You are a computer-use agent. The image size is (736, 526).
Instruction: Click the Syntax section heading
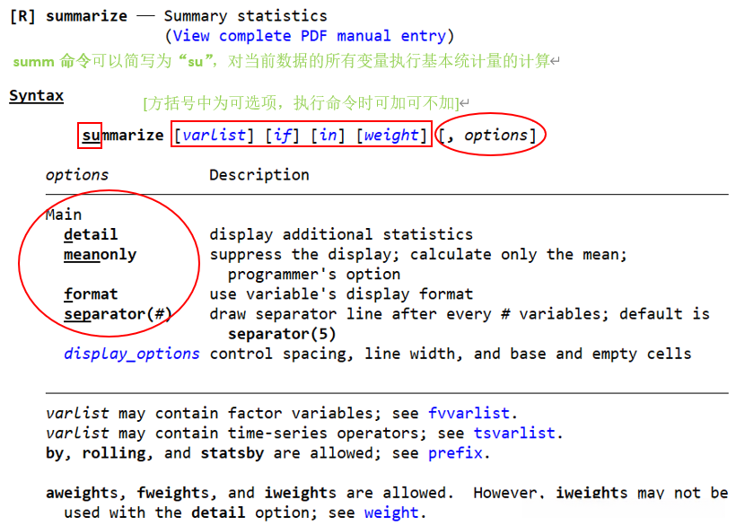point(36,96)
